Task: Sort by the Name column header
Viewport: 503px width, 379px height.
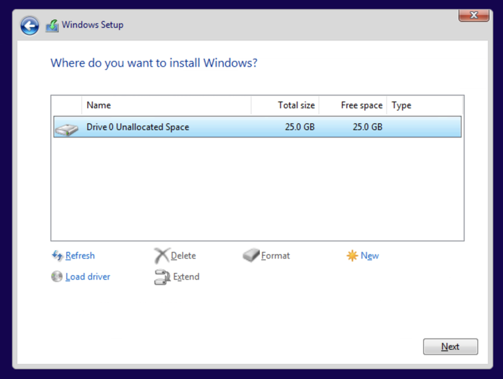Action: 166,105
